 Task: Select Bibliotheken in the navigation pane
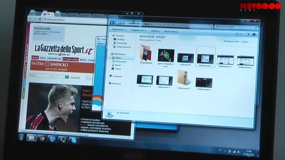[118, 54]
